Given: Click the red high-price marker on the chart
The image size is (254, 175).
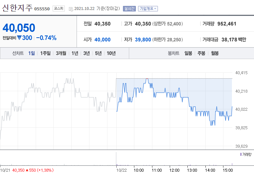Looking at the screenshot, I should tap(147, 79).
